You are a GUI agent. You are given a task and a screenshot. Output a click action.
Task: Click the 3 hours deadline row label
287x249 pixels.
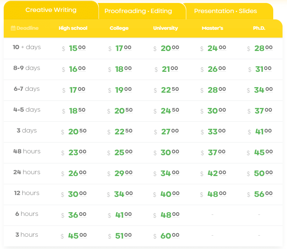coord(26,235)
